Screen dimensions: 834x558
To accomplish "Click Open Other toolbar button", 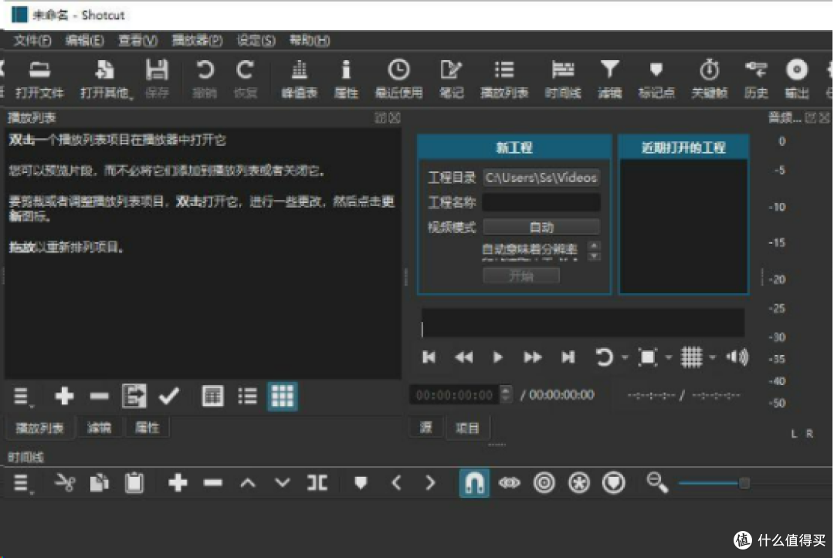I will click(105, 79).
